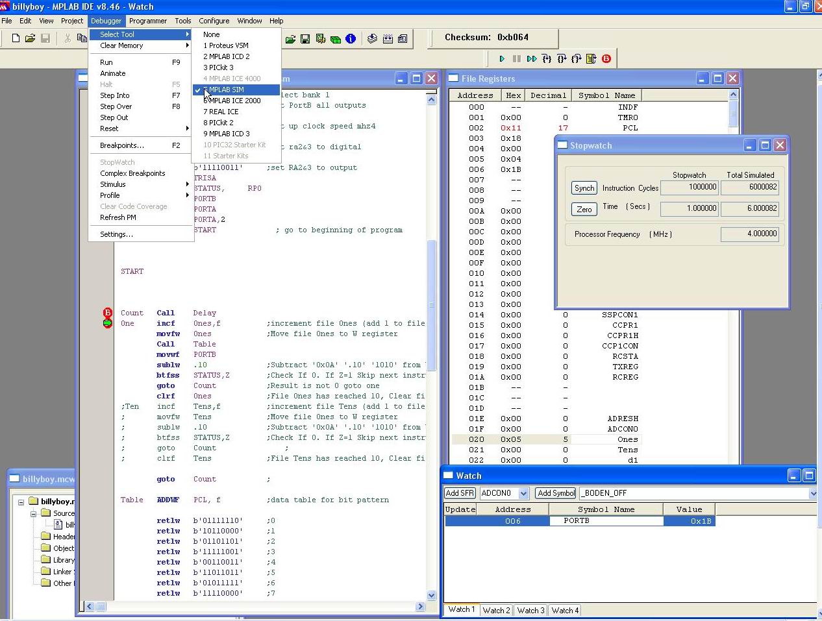Click the green package toolbar icon
This screenshot has height=621, width=822.
point(336,39)
